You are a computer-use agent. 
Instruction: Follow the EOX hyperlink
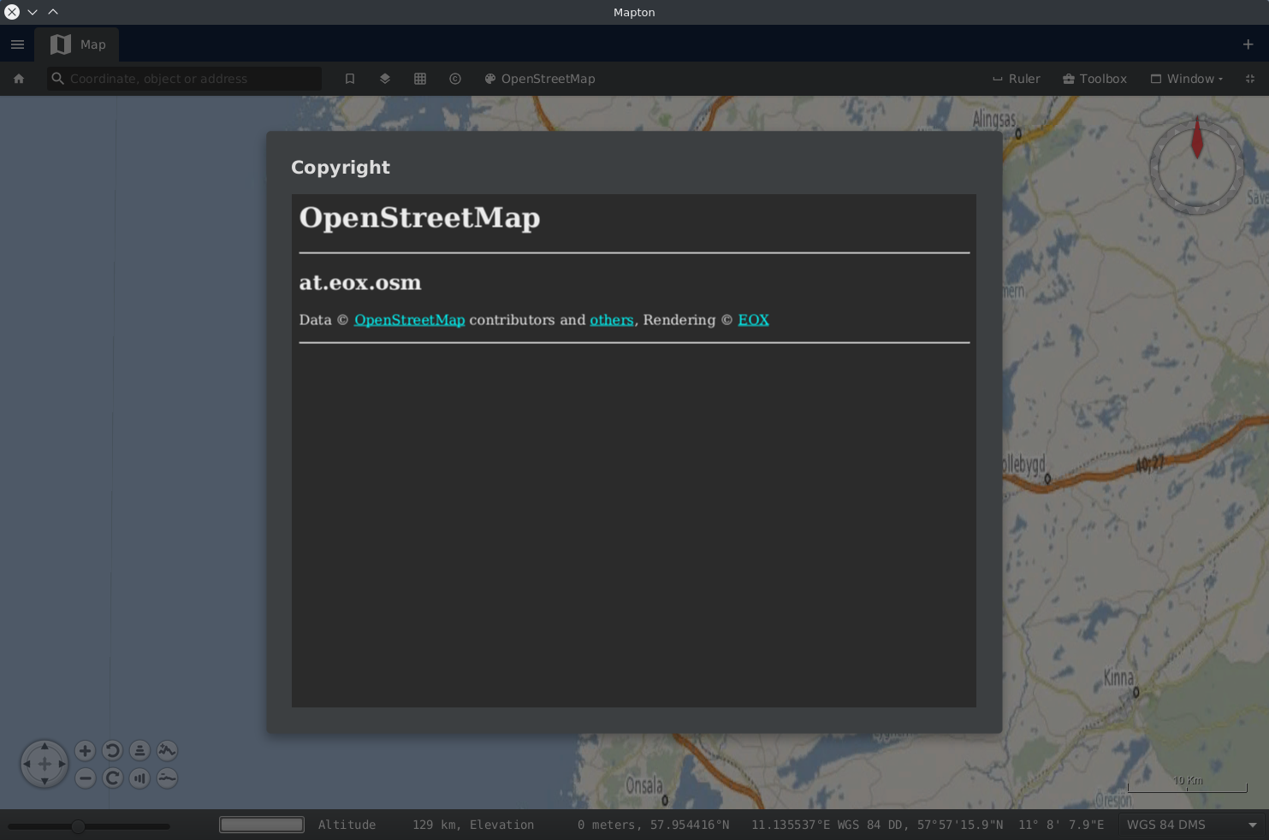[x=754, y=320]
